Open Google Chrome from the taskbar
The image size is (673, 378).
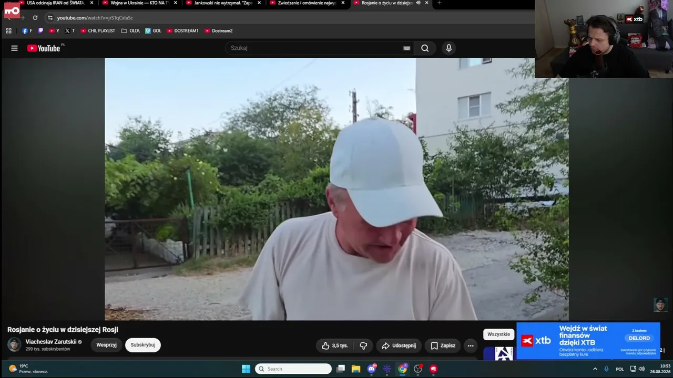[x=402, y=369]
